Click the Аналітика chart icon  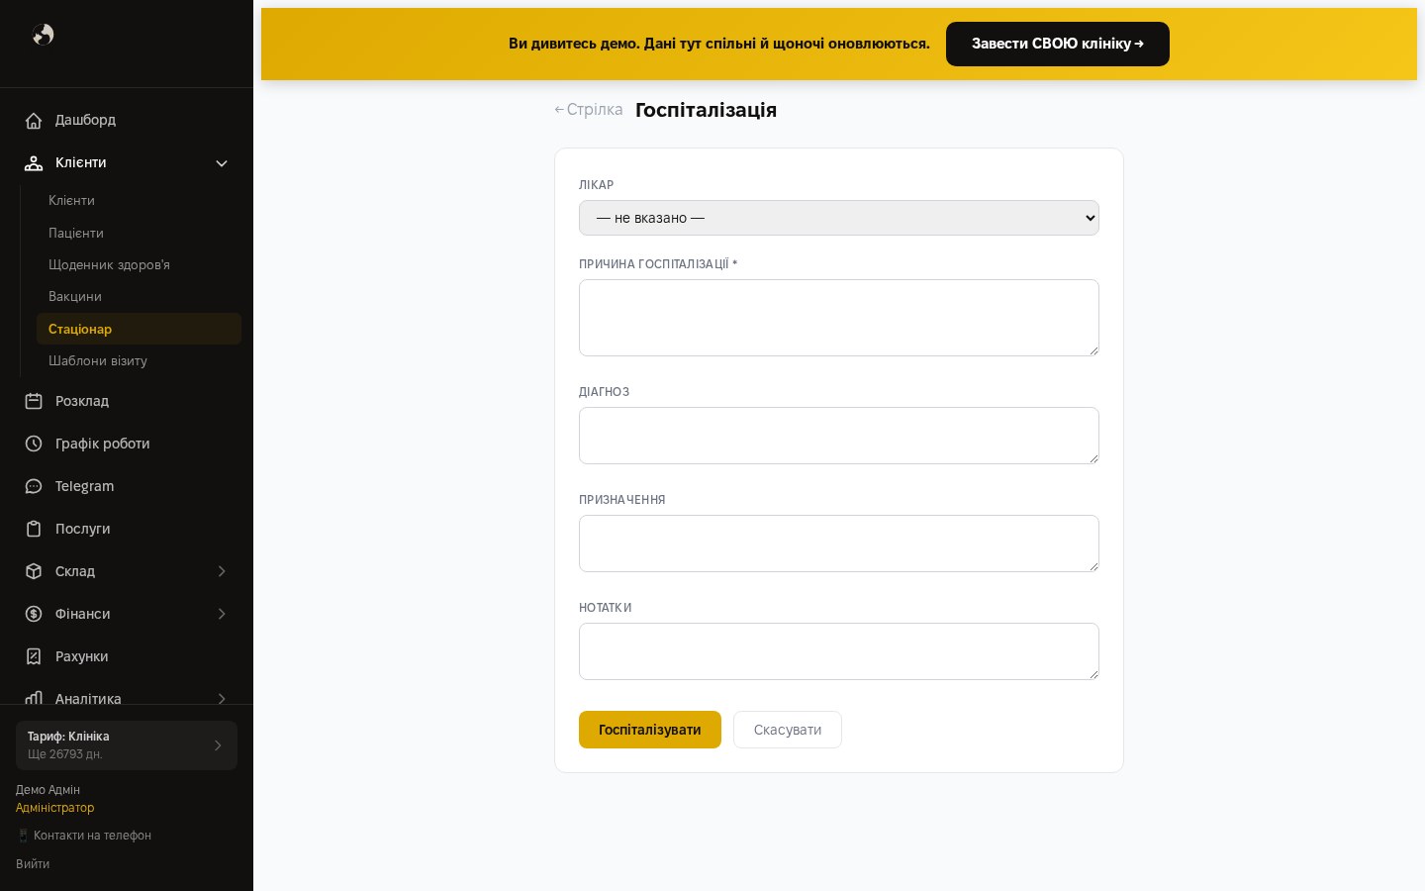[x=34, y=697]
